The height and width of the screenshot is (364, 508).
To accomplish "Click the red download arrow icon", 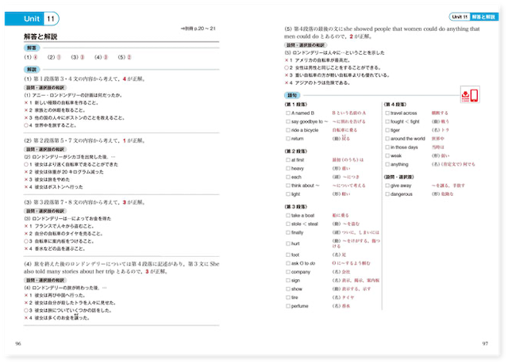I will click(x=465, y=95).
